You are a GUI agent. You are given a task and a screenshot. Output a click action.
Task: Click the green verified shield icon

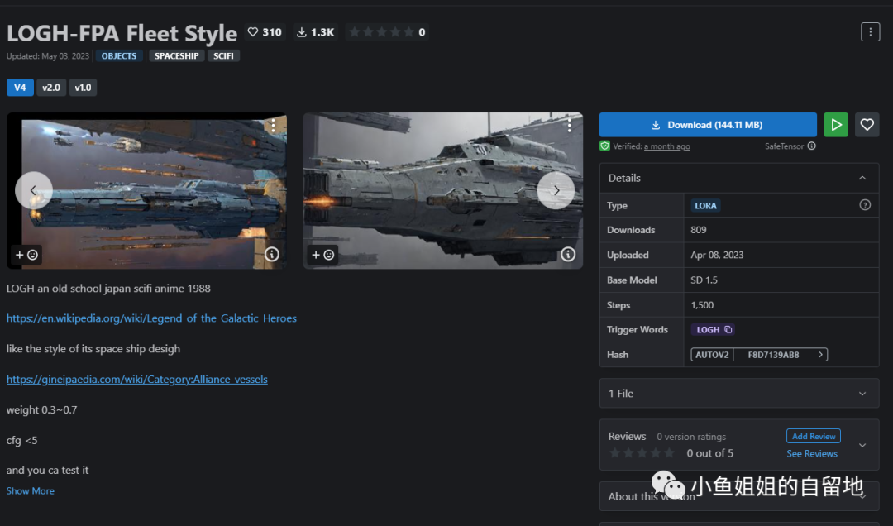tap(604, 146)
